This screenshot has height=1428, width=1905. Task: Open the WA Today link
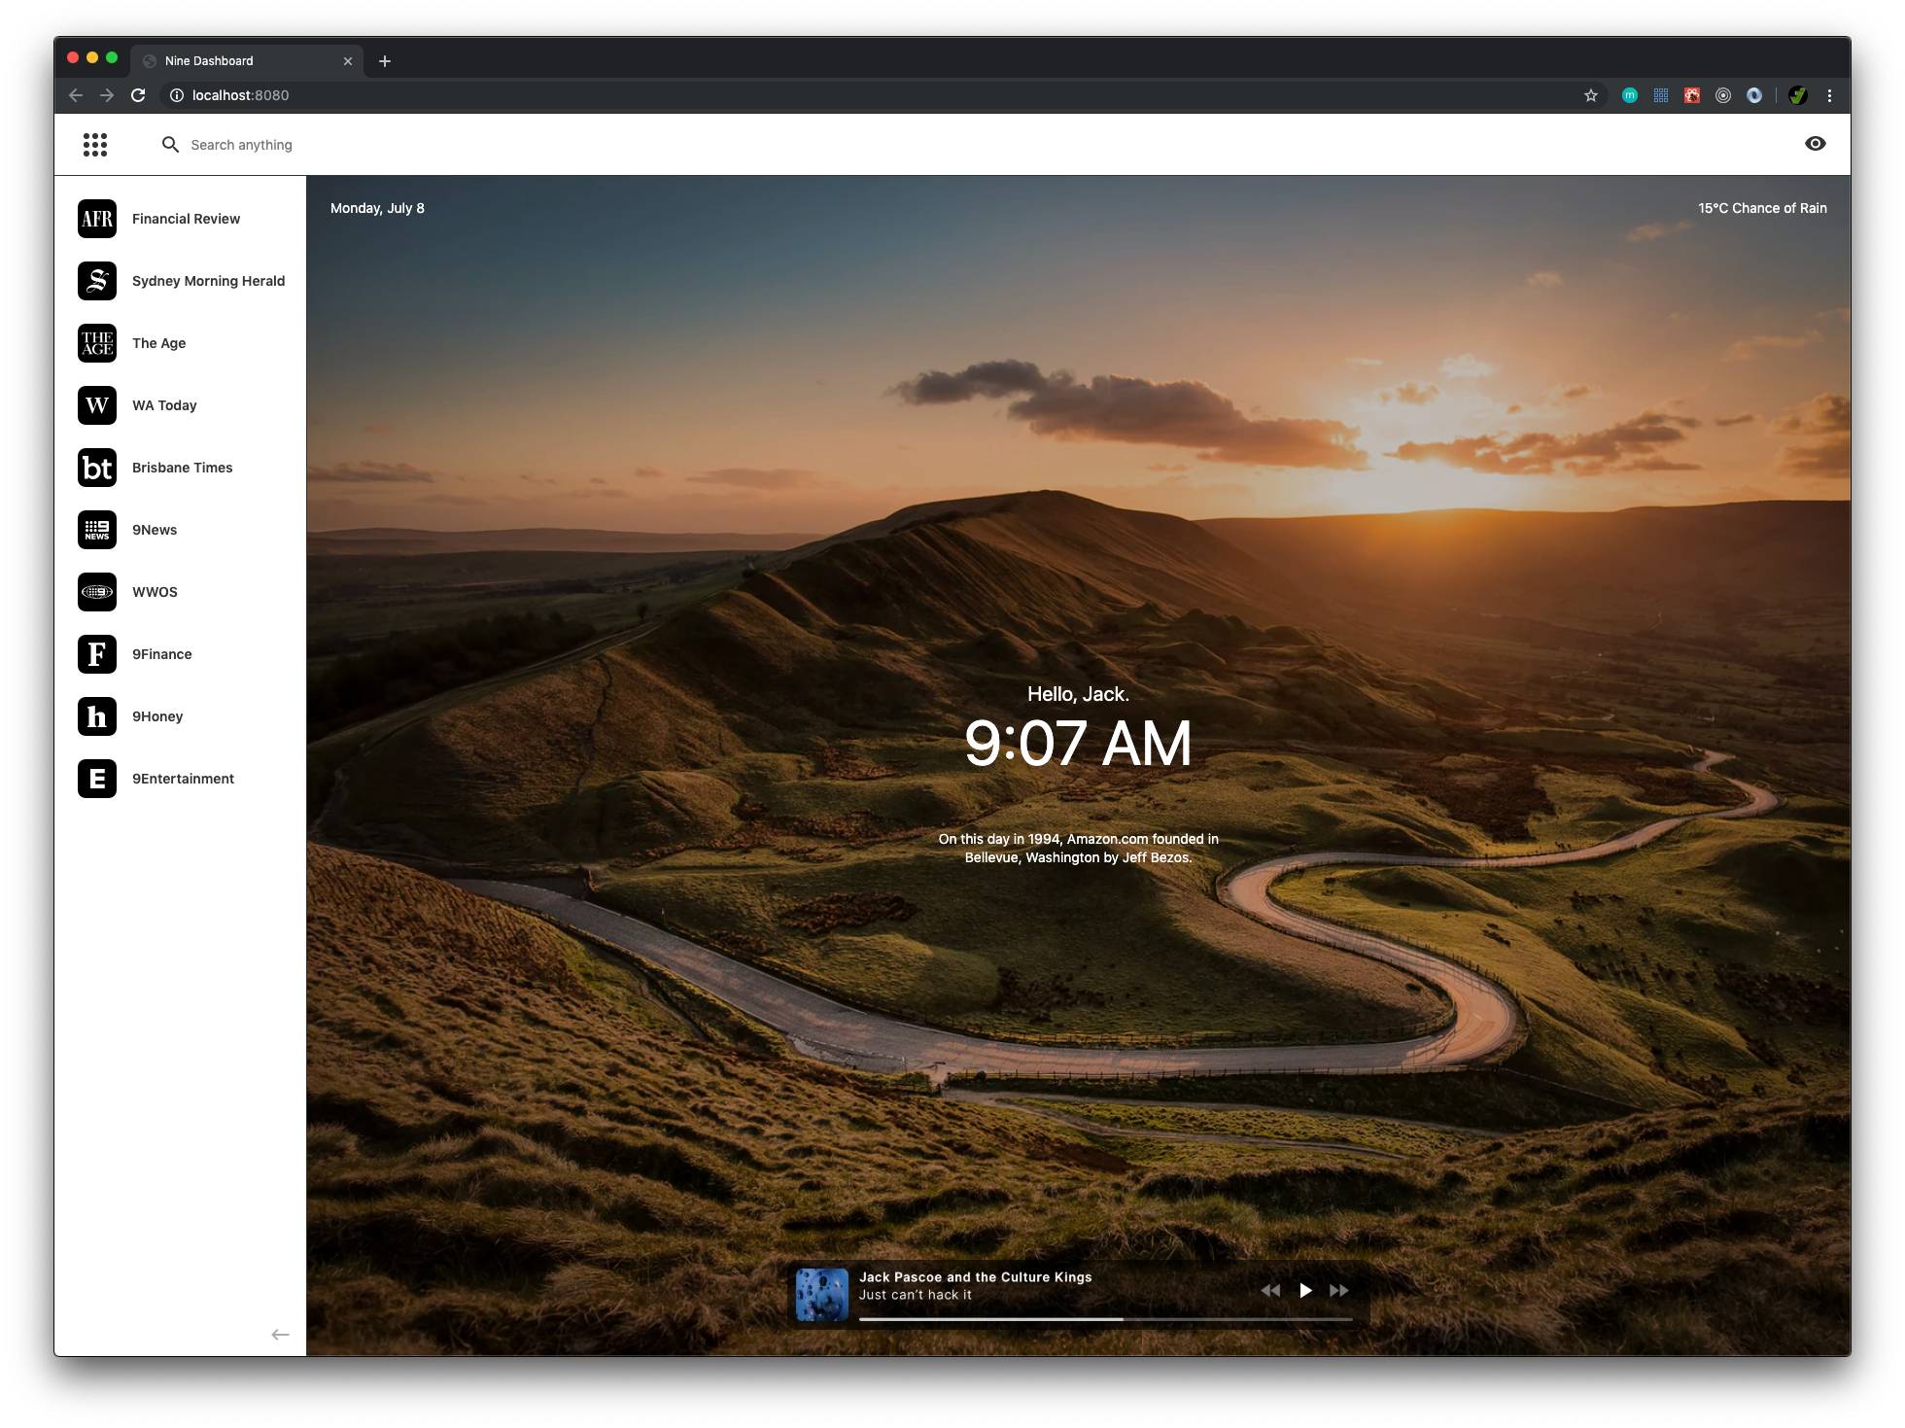(x=164, y=405)
